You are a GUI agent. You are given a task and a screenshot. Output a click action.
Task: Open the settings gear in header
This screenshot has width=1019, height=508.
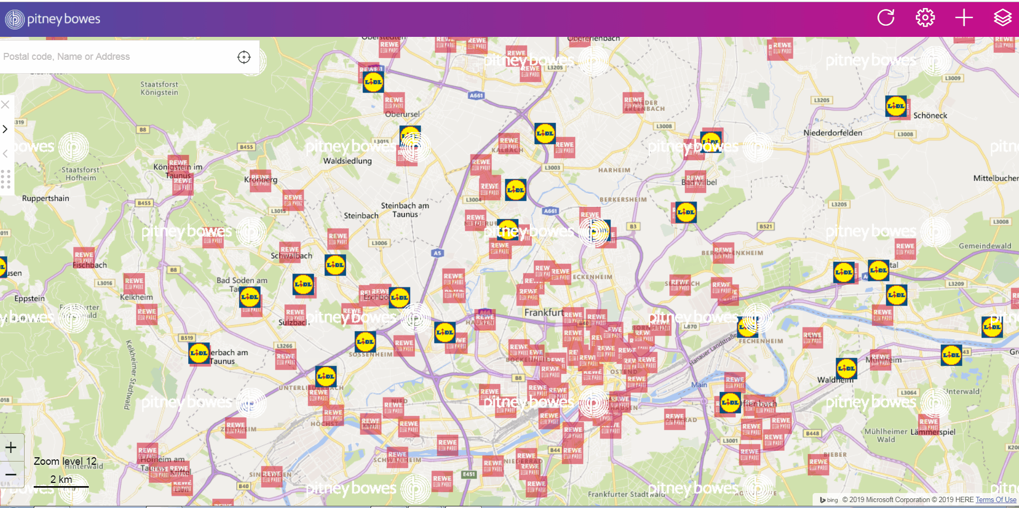[925, 18]
